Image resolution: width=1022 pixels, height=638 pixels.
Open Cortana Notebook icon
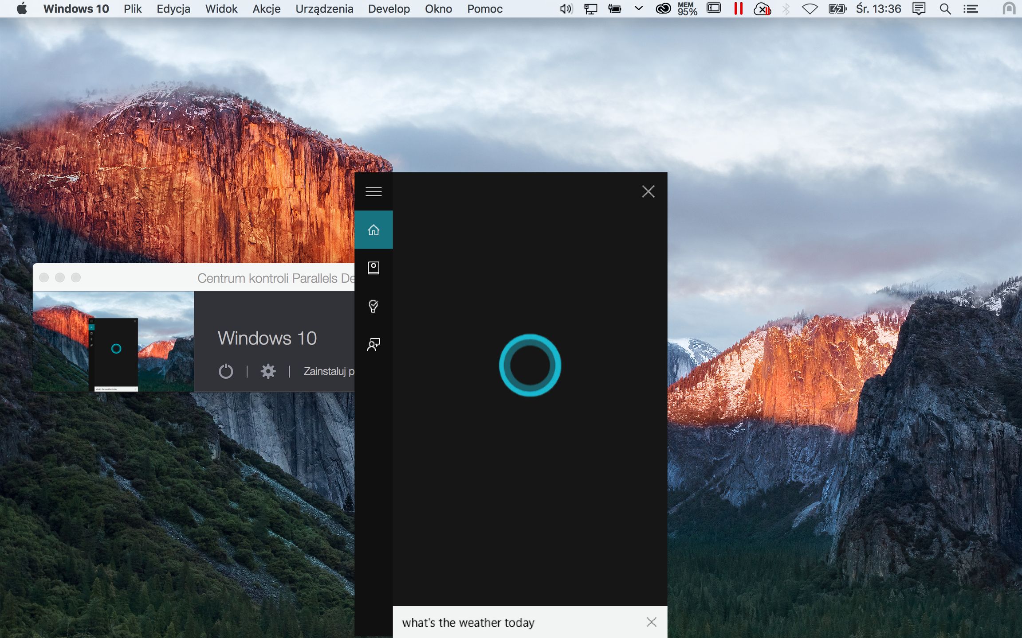[x=373, y=268]
